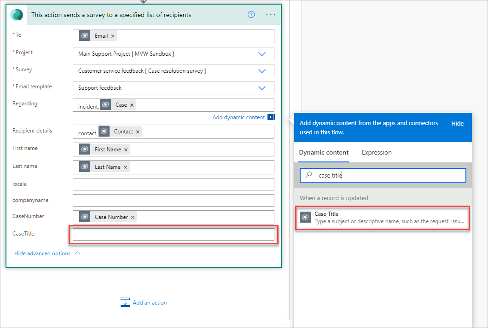Image resolution: width=488 pixels, height=328 pixels.
Task: Click the Add an action button
Action: (x=144, y=302)
